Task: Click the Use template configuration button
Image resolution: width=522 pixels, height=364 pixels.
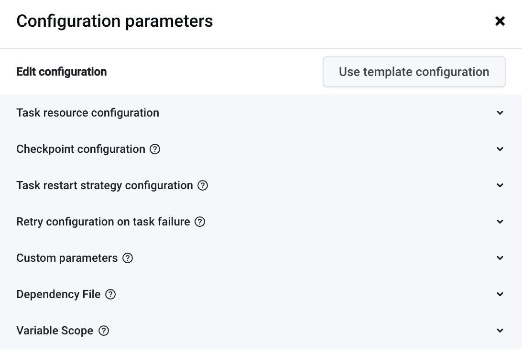Action: point(414,72)
